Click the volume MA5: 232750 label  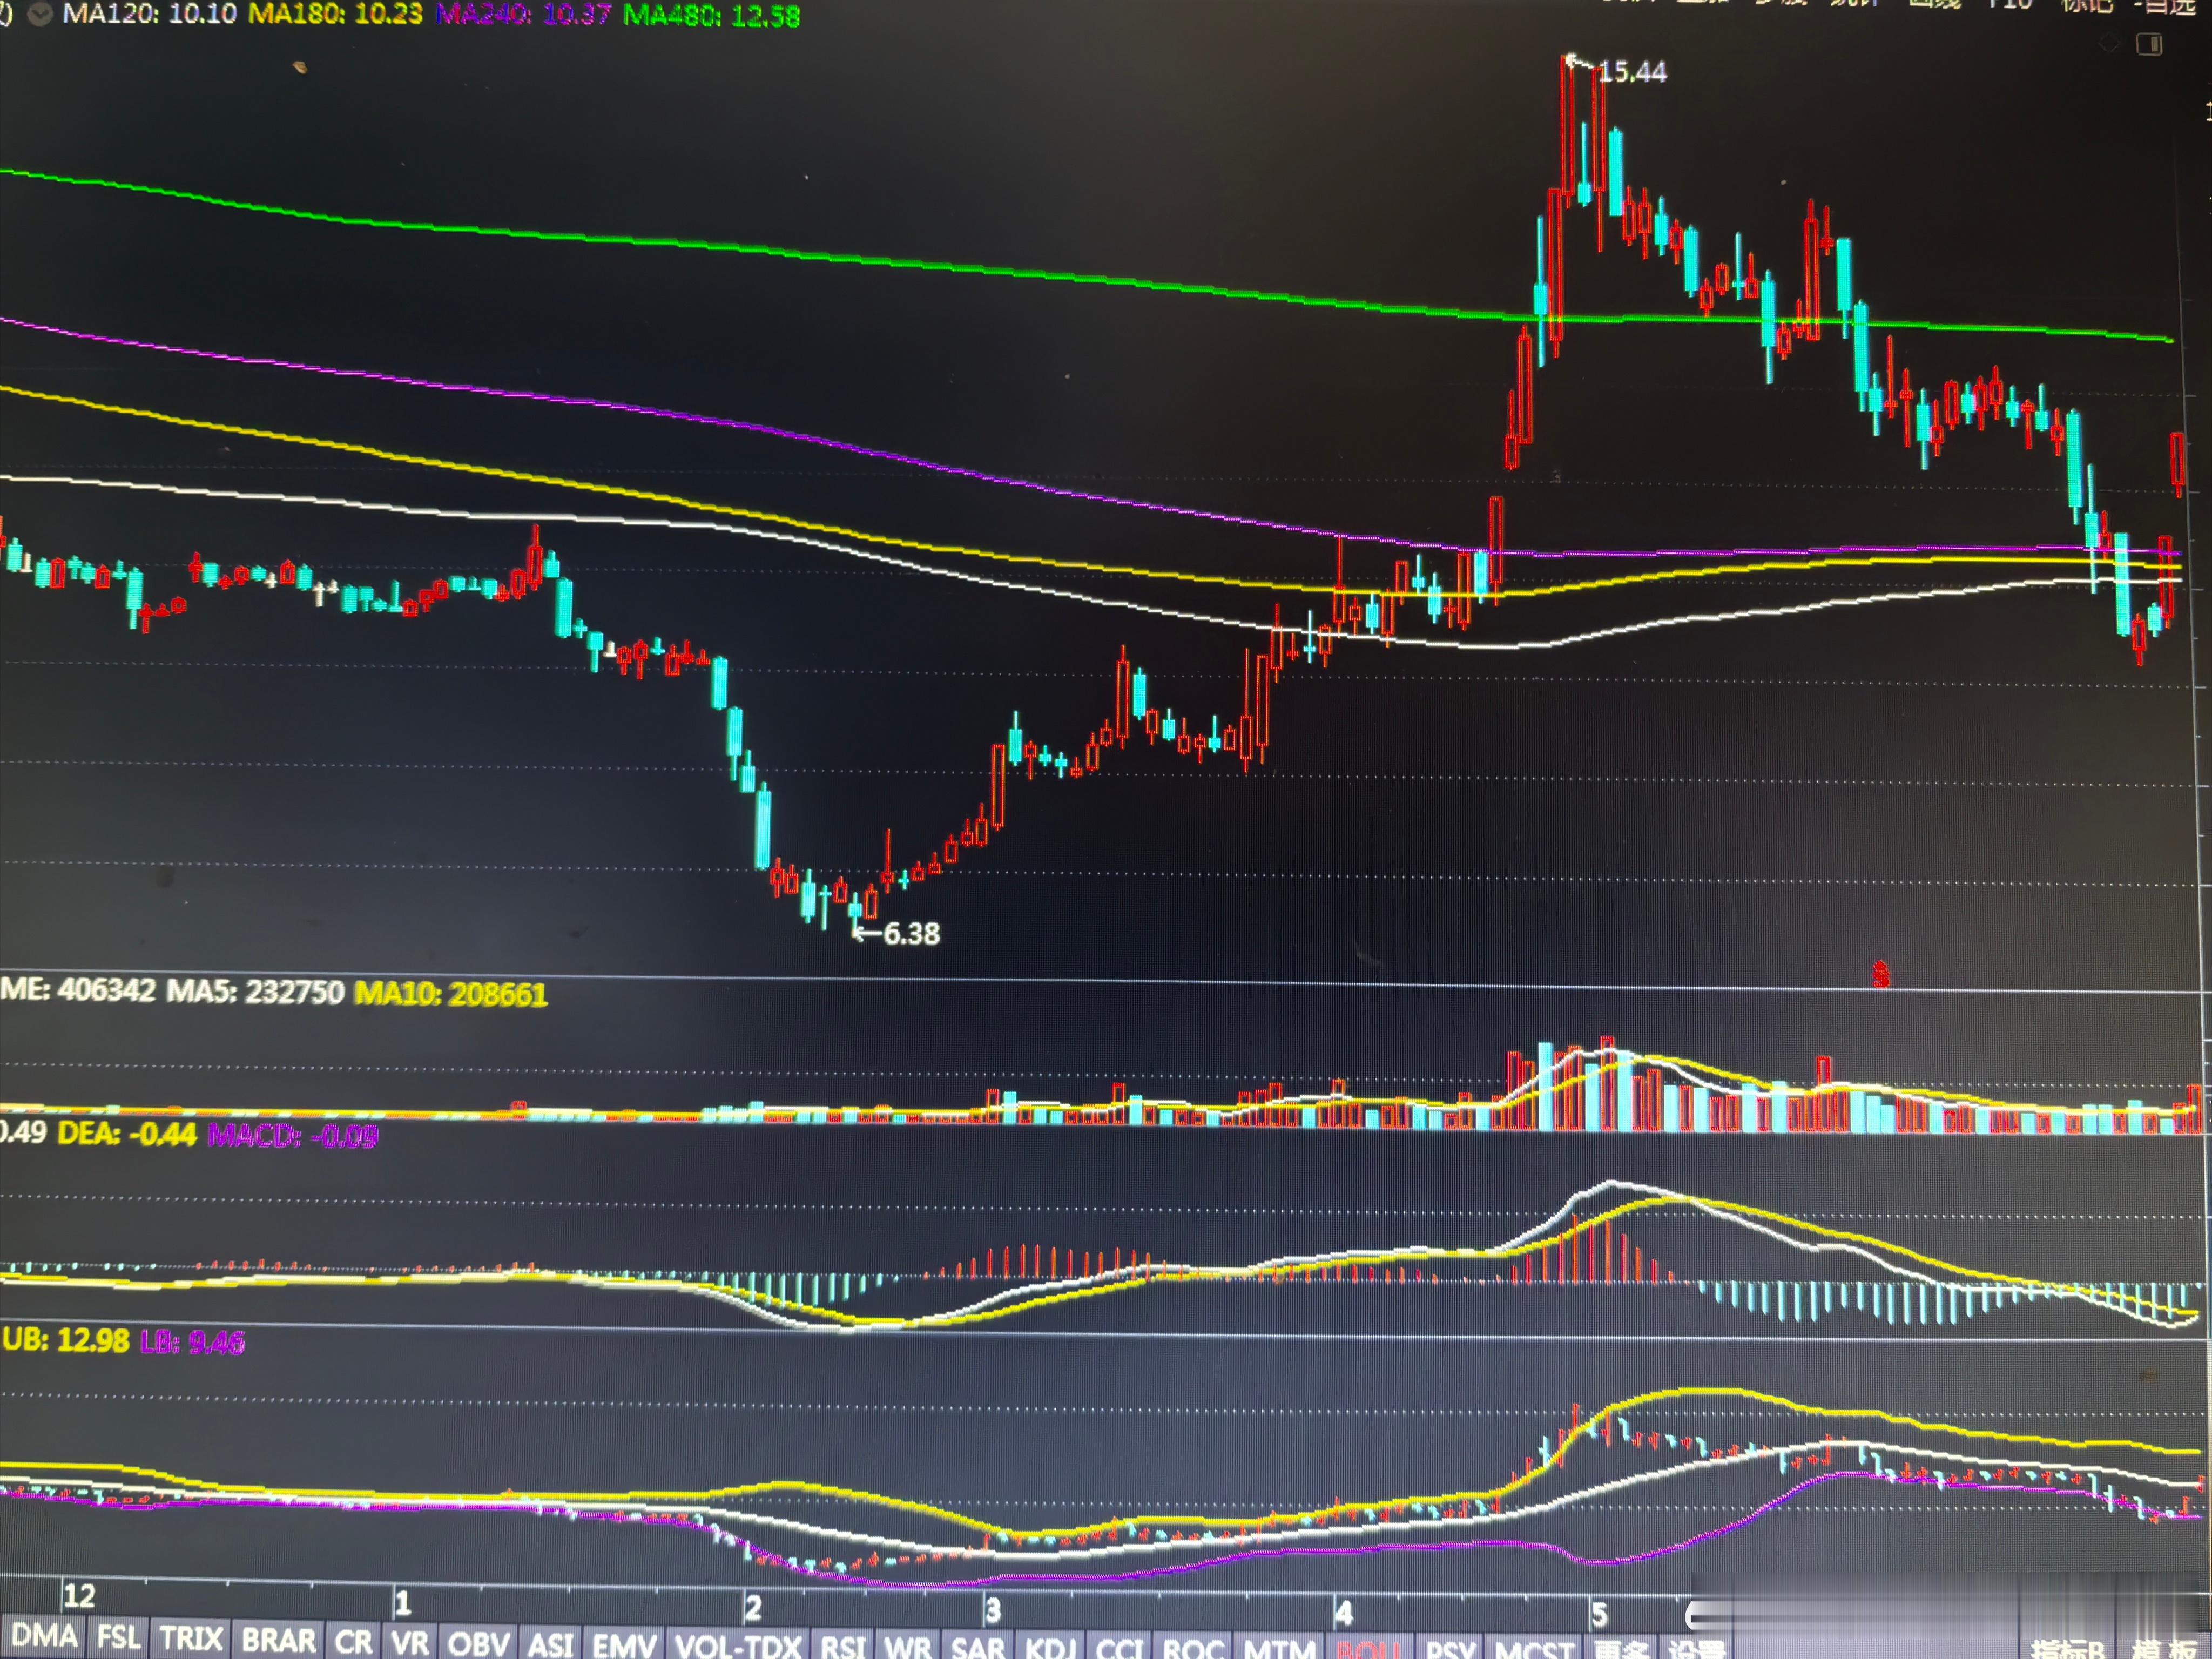pos(254,991)
